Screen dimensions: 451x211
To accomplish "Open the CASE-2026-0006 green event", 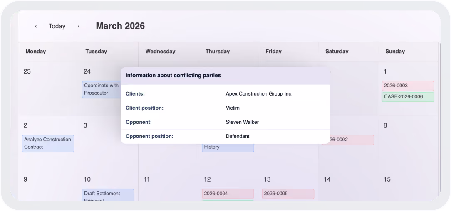I will pos(408,97).
